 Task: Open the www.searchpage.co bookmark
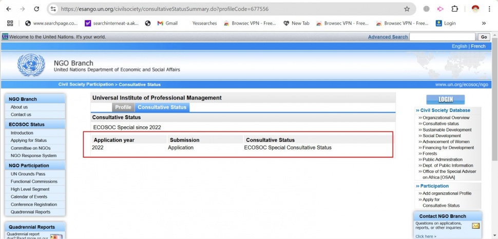(51, 23)
